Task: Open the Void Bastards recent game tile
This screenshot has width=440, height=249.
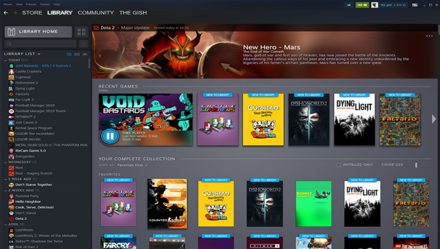Action: click(146, 119)
